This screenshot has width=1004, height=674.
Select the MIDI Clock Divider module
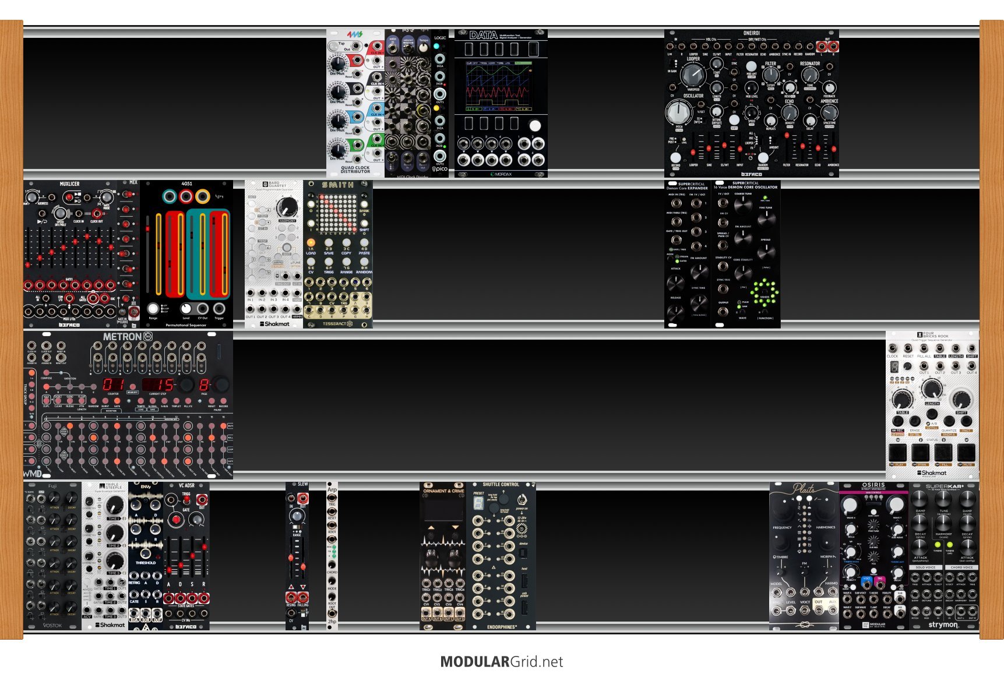[x=408, y=103]
